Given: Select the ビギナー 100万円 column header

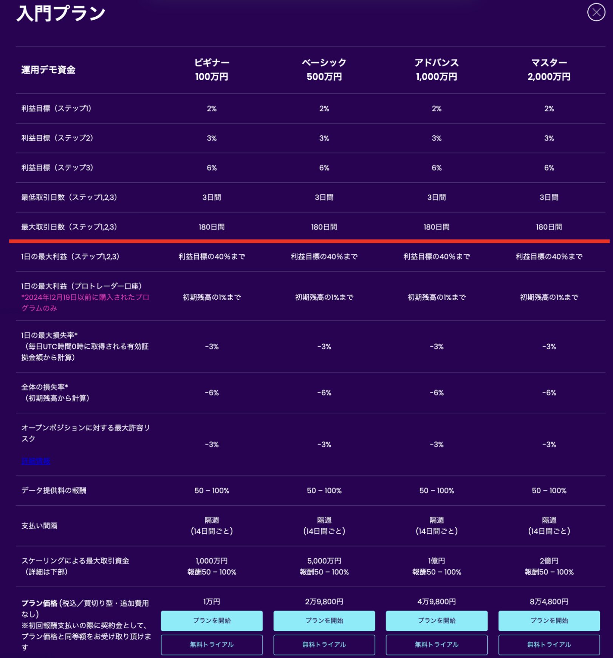Looking at the screenshot, I should pyautogui.click(x=212, y=70).
